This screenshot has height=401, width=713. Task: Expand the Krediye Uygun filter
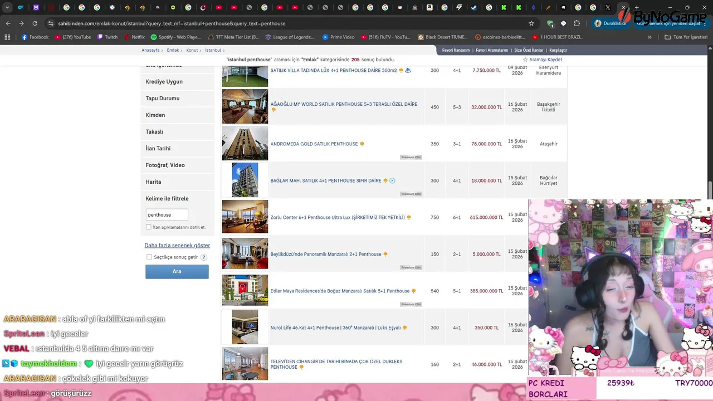tap(177, 81)
